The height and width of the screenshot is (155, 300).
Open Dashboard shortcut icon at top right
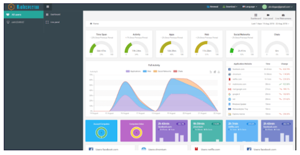pos(256,17)
